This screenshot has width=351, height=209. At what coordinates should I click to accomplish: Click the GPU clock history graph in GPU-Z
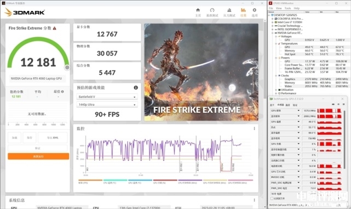pyautogui.click(x=329, y=111)
